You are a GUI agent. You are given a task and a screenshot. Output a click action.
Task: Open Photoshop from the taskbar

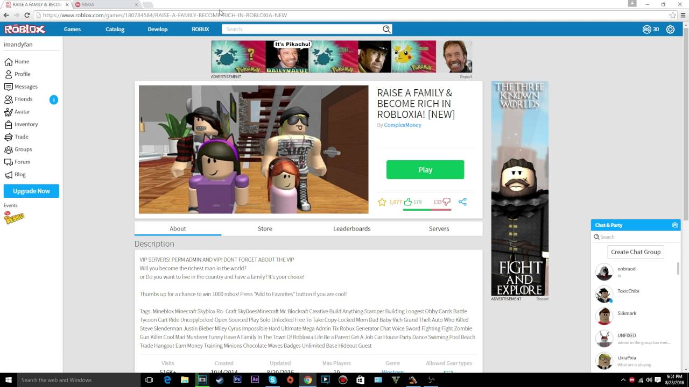(237, 379)
